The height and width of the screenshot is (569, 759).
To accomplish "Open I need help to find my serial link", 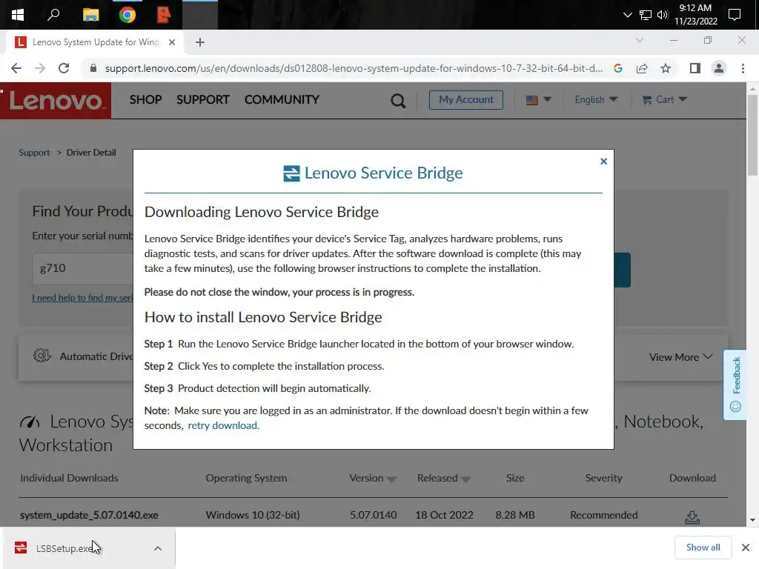I will click(82, 298).
